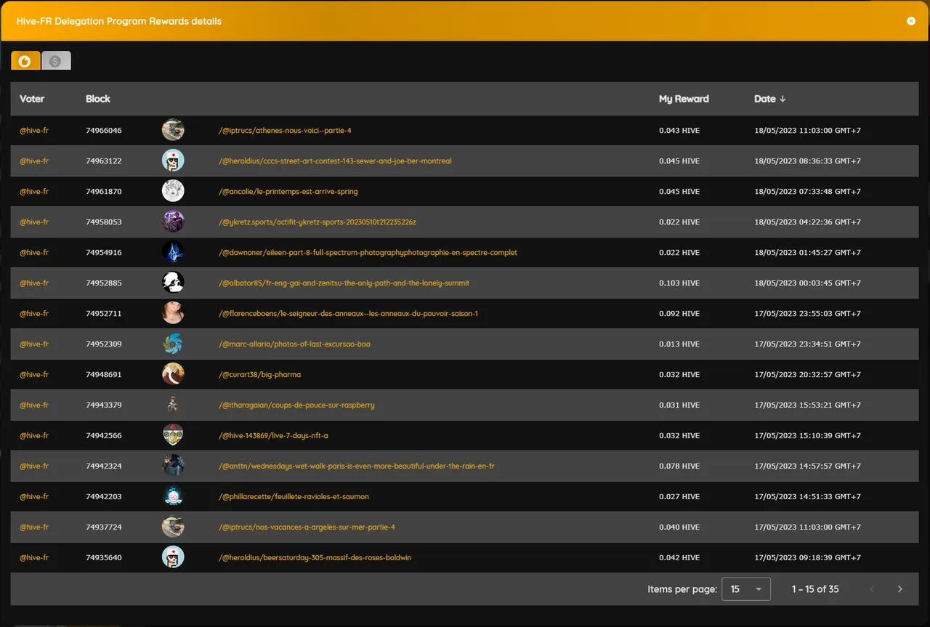Sort by the Date column header
Screen dimensions: 930x627
pyautogui.click(x=764, y=99)
